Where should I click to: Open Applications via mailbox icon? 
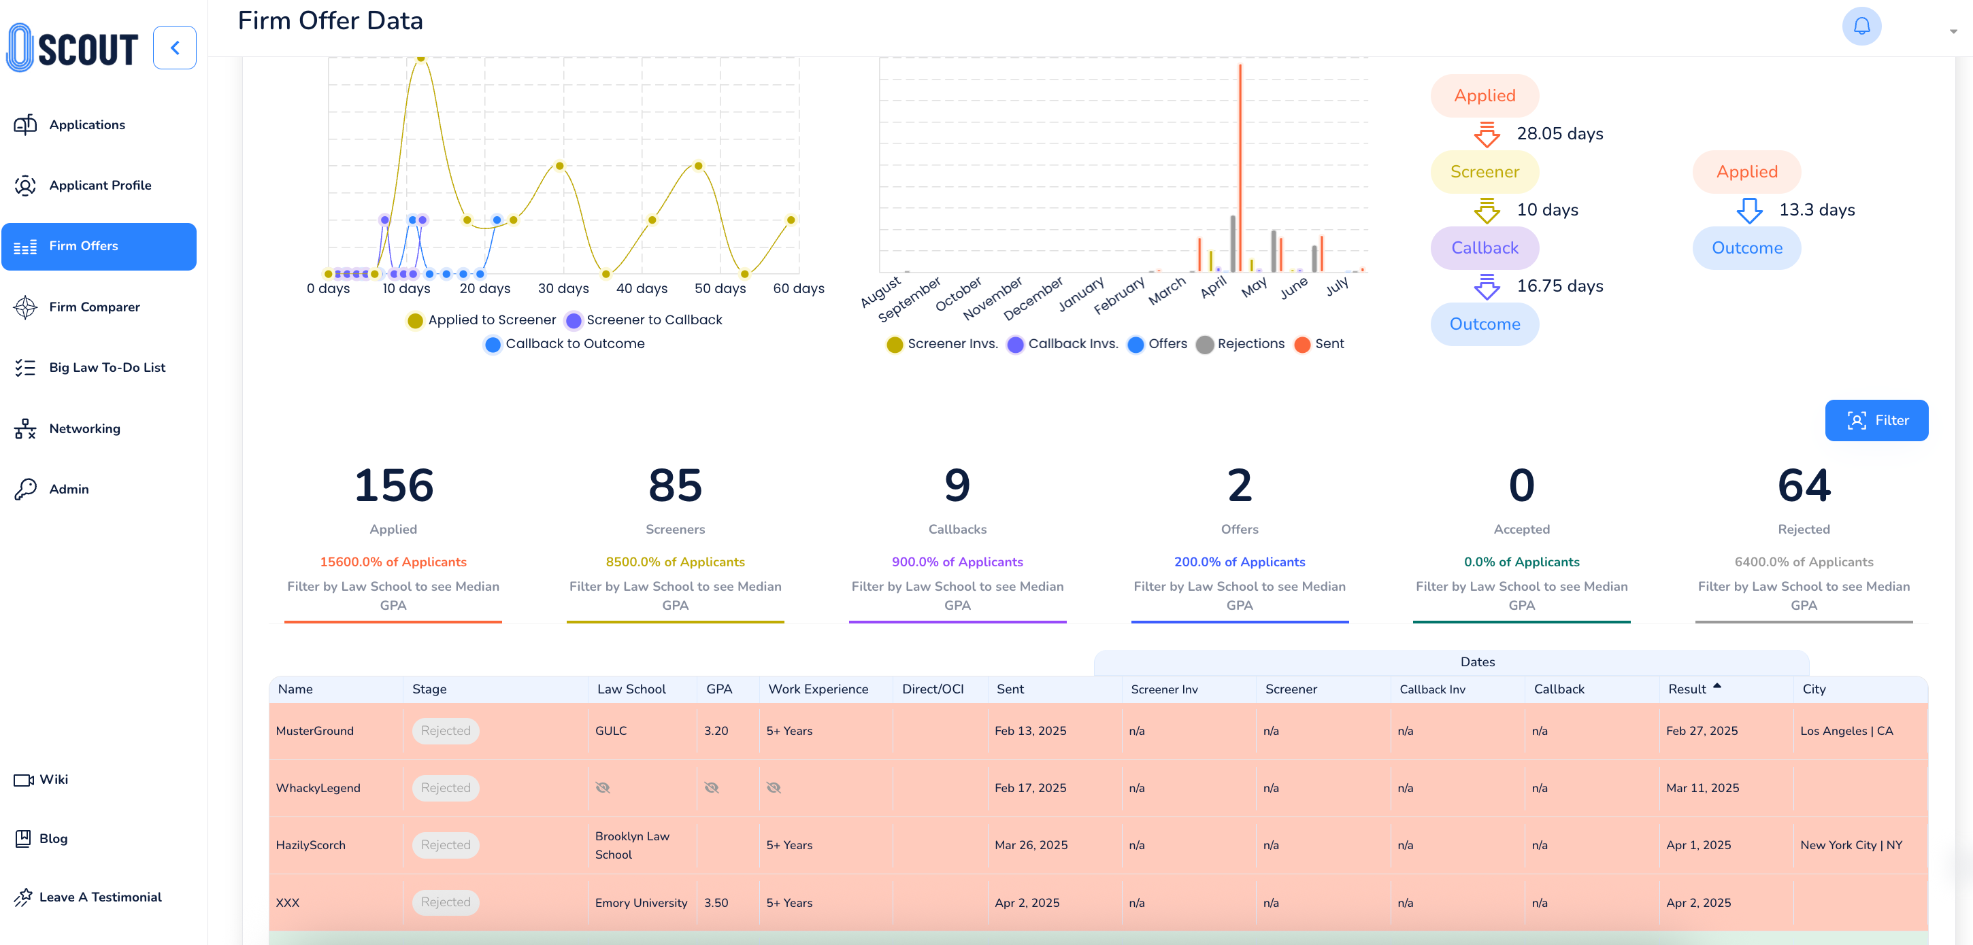[25, 124]
